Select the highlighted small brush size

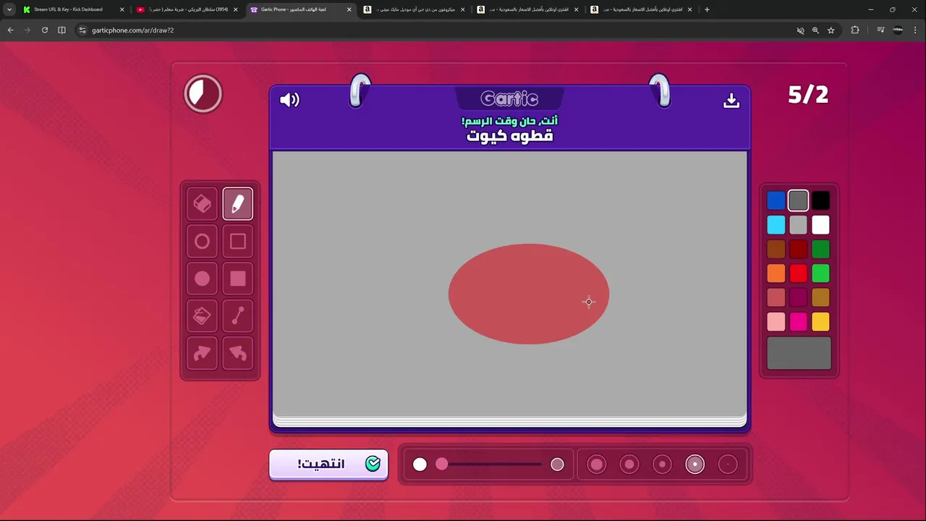(x=695, y=465)
